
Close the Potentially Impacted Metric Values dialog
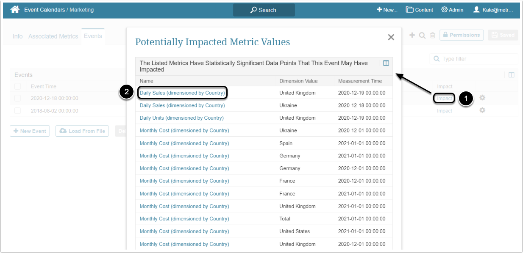(x=391, y=37)
